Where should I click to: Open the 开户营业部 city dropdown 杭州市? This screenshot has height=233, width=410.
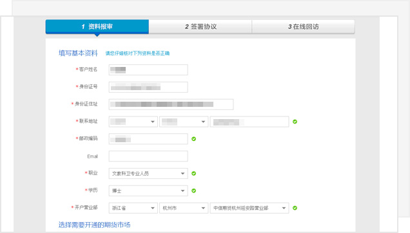[184, 208]
